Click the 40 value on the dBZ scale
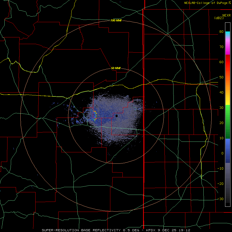Screen dimensions: 232x232 click(221, 93)
